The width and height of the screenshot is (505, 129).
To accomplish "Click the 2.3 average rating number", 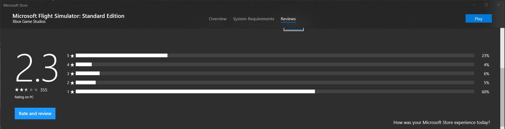I will coord(37,68).
